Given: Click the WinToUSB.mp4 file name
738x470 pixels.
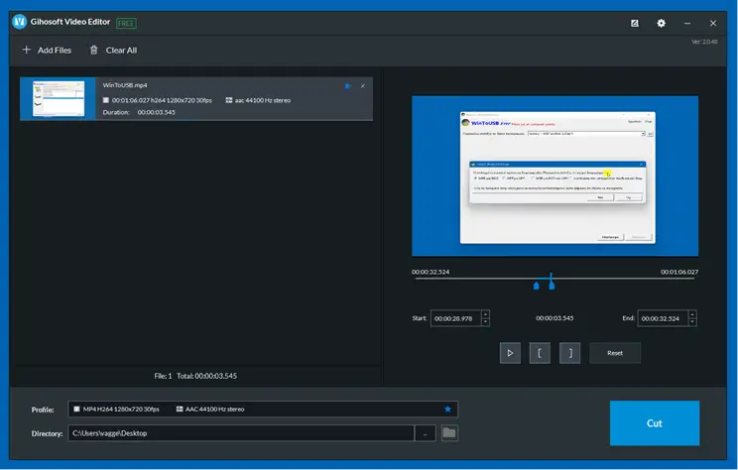Looking at the screenshot, I should 125,85.
